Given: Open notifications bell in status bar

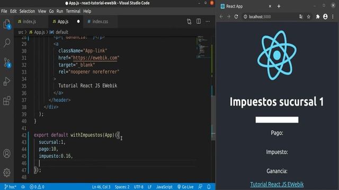Looking at the screenshot, I should (209, 187).
